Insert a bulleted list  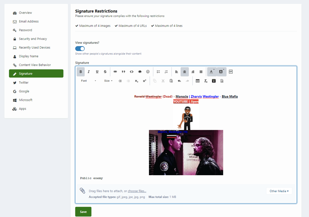coord(158,72)
